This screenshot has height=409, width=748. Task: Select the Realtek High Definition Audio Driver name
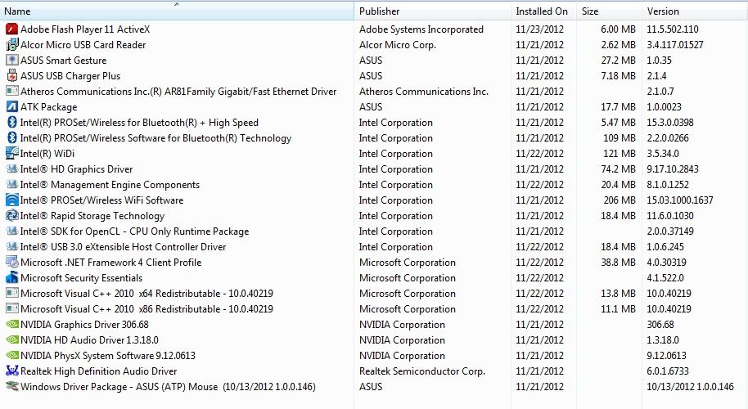coord(99,371)
